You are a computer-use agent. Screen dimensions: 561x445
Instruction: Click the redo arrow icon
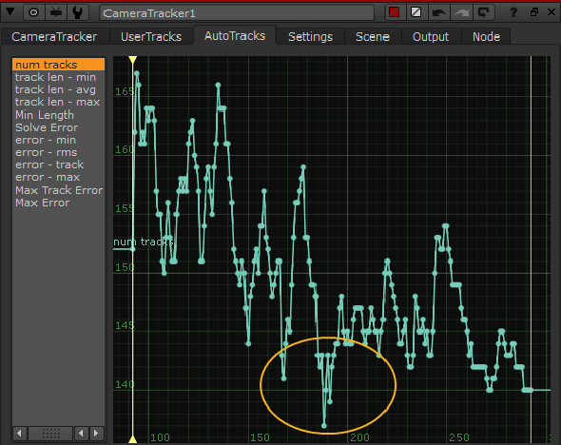click(461, 13)
